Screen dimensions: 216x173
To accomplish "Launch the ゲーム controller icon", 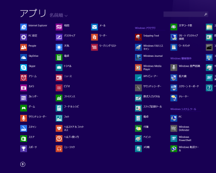I will (x=23, y=108).
